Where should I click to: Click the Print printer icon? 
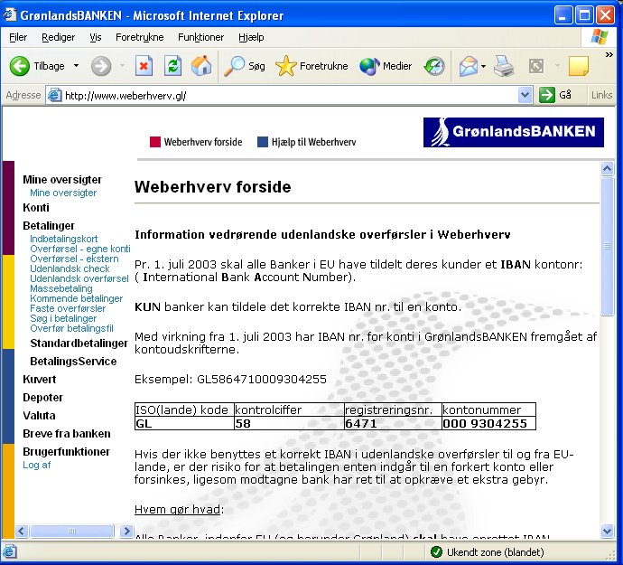click(504, 66)
